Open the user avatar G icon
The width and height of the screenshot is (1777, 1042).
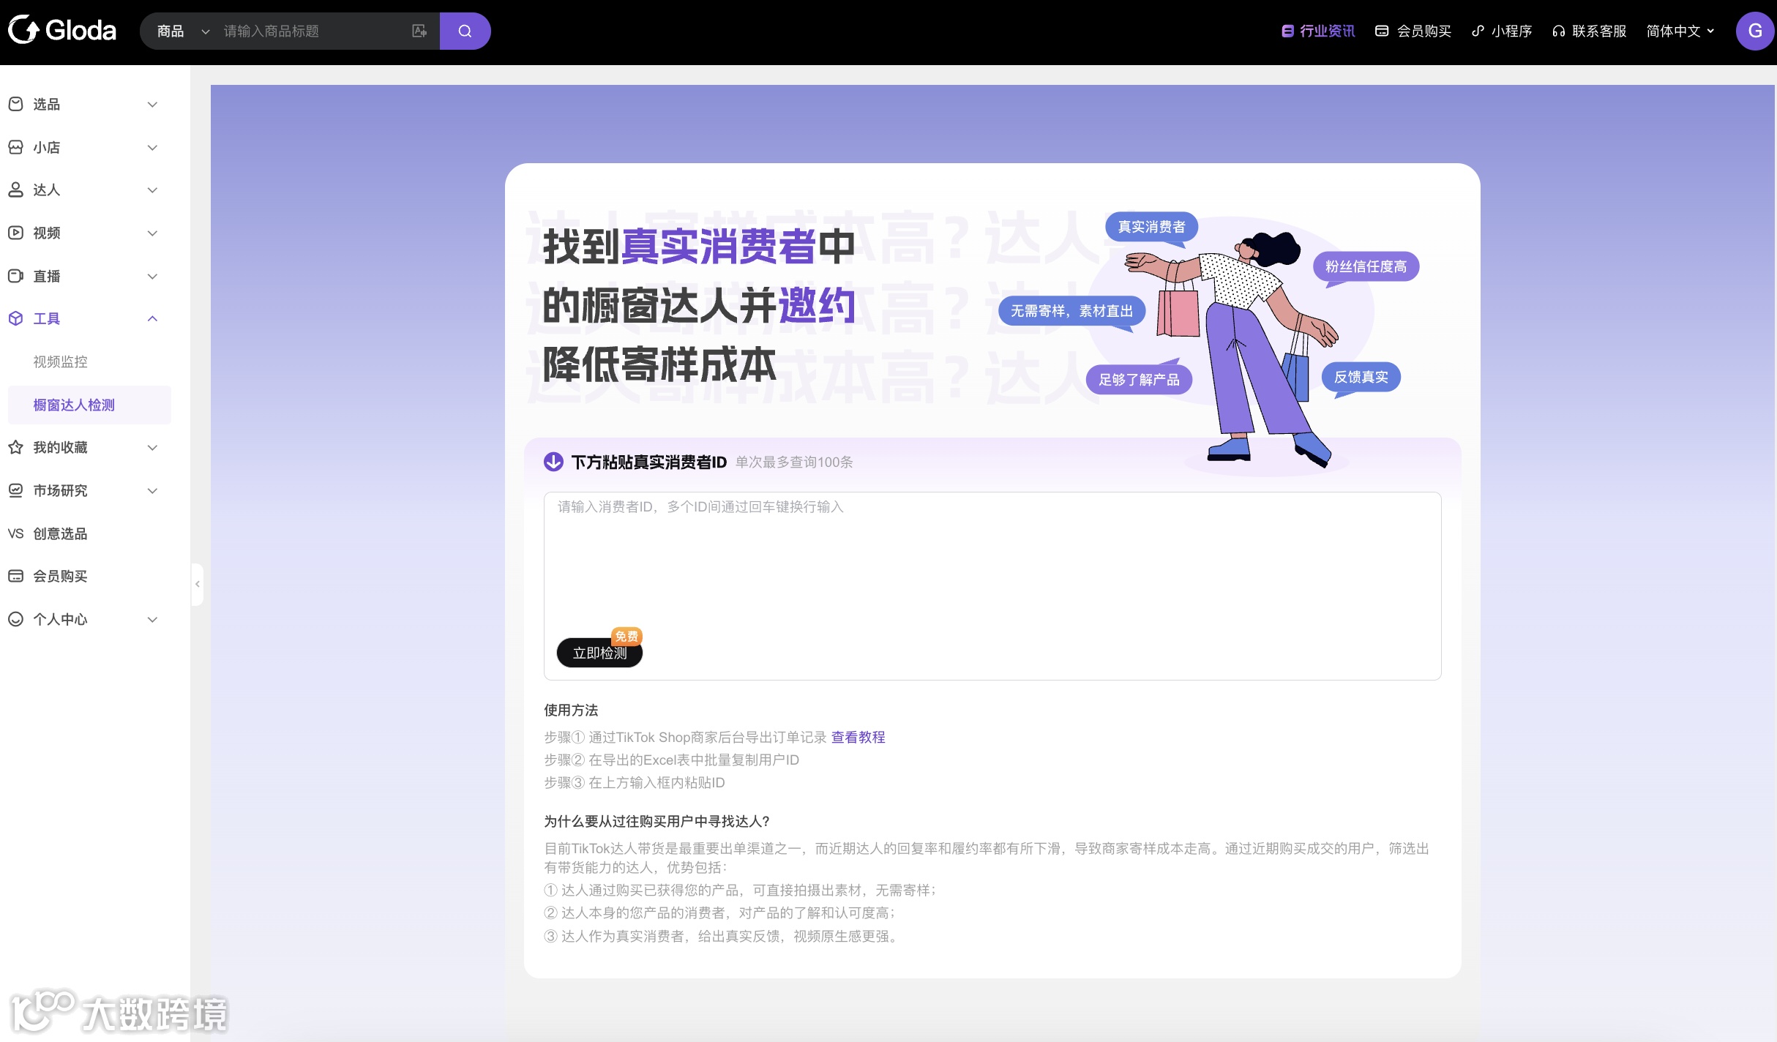(1754, 31)
